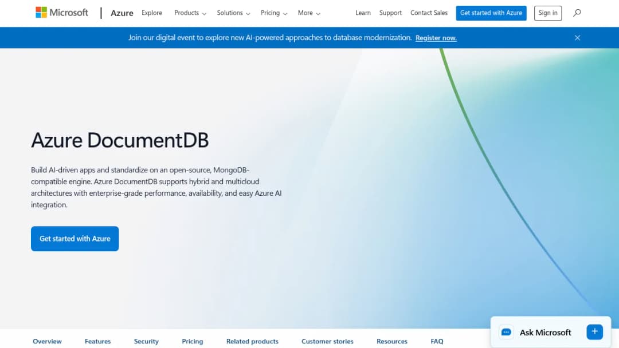The width and height of the screenshot is (619, 348).
Task: Open the Support link
Action: point(390,13)
